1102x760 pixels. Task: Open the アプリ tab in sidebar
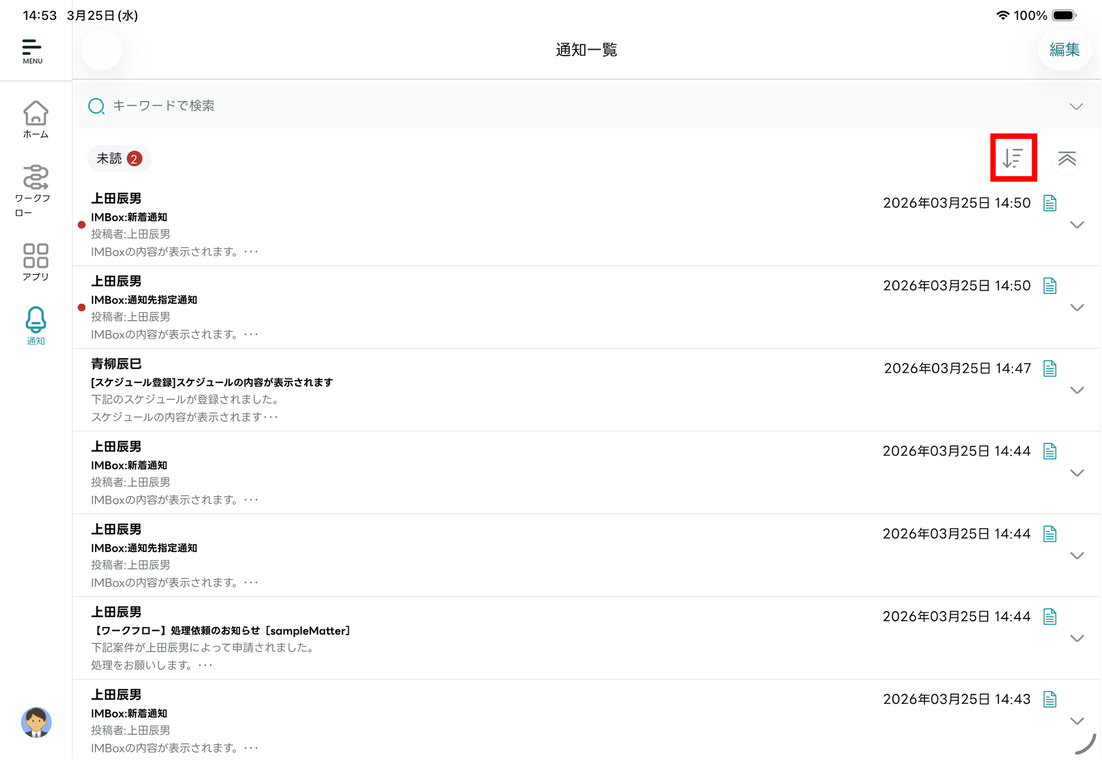coord(36,263)
